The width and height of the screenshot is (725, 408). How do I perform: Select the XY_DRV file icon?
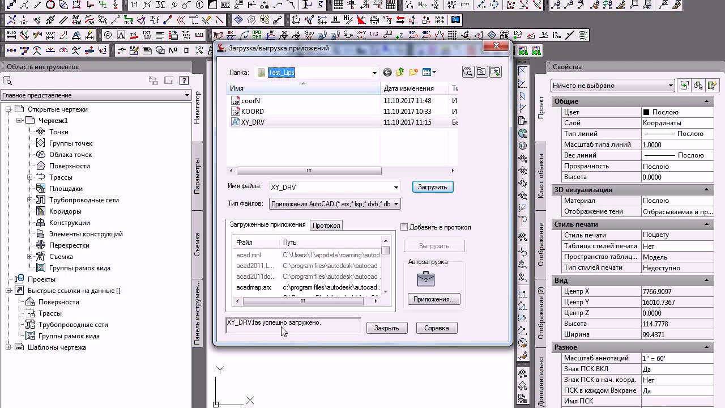tap(236, 122)
